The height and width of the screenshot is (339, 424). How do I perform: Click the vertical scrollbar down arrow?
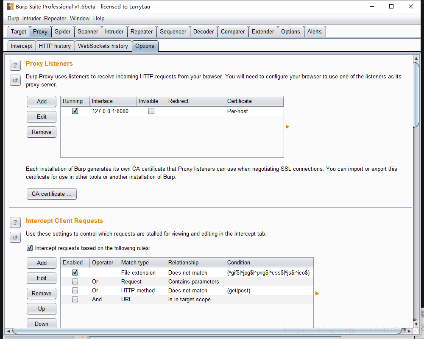[x=416, y=324]
